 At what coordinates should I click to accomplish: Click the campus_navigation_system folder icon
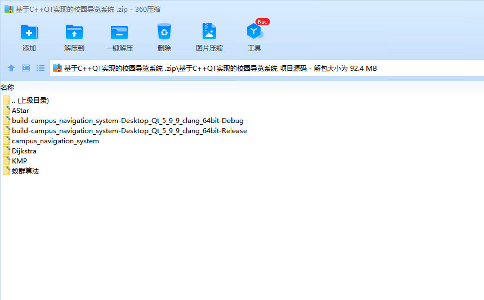coord(7,141)
